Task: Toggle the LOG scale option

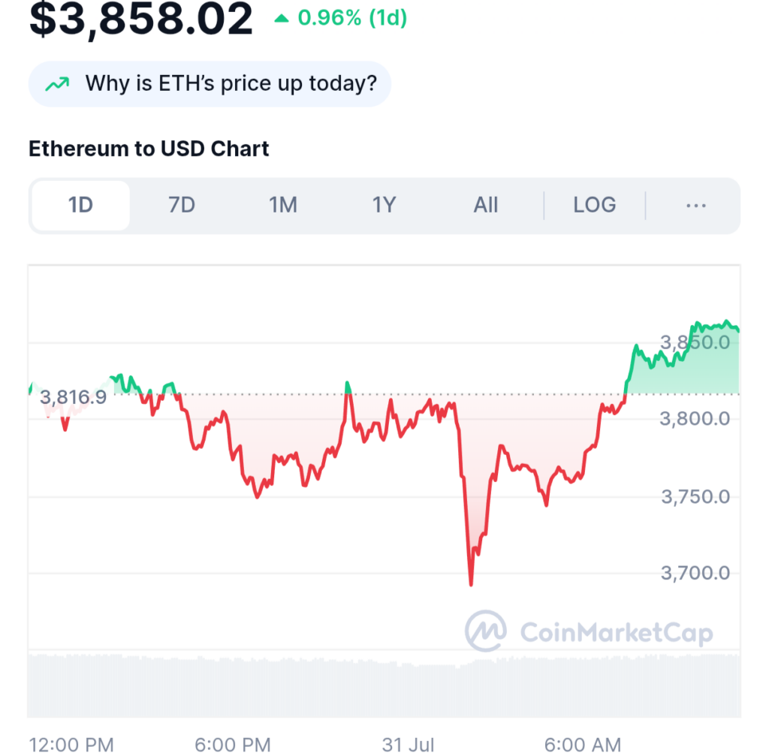Action: [595, 205]
